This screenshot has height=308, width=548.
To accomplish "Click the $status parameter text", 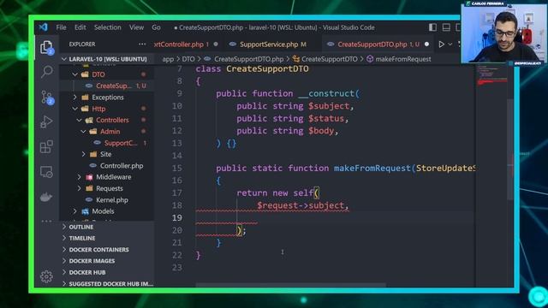I will coord(326,118).
